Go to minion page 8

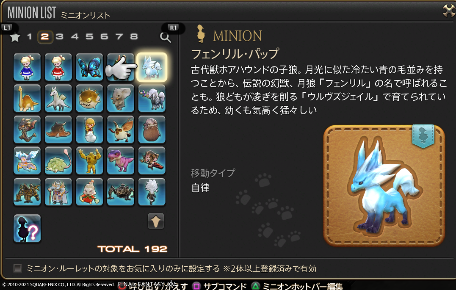point(134,37)
